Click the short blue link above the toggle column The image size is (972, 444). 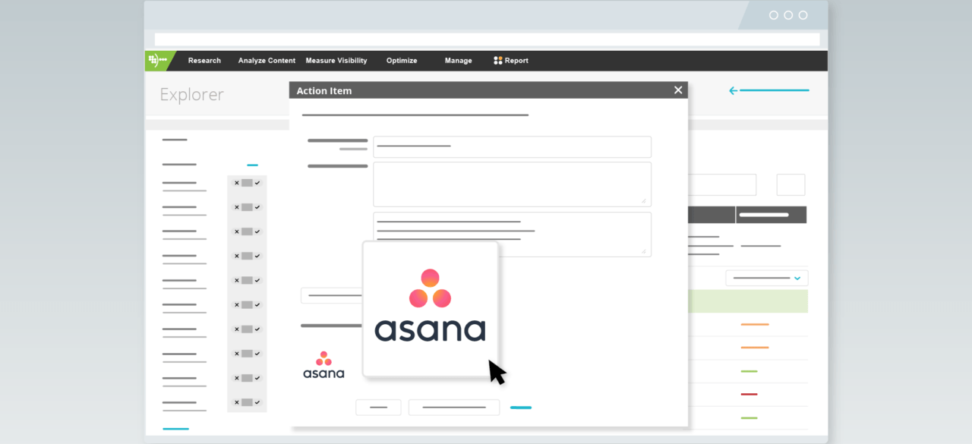(x=252, y=165)
